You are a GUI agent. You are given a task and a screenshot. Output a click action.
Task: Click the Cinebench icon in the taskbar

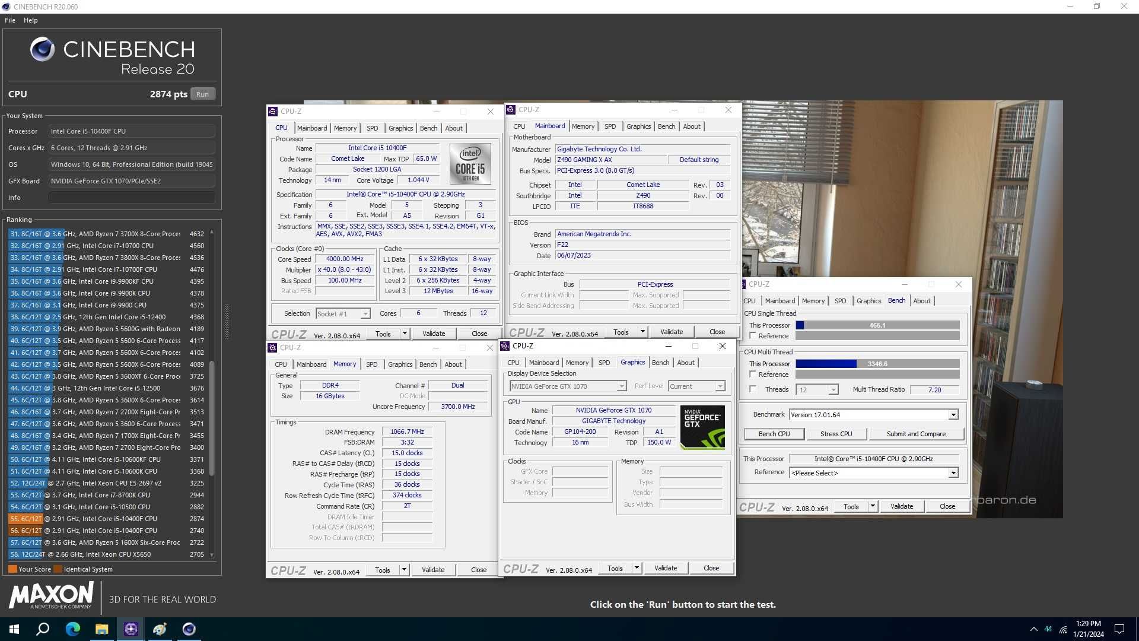(x=189, y=629)
